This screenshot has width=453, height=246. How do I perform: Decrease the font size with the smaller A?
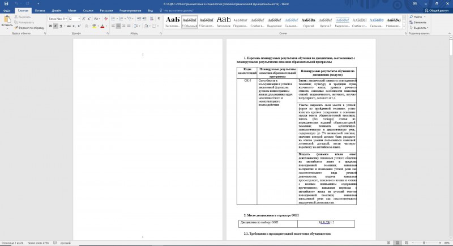tap(89, 19)
